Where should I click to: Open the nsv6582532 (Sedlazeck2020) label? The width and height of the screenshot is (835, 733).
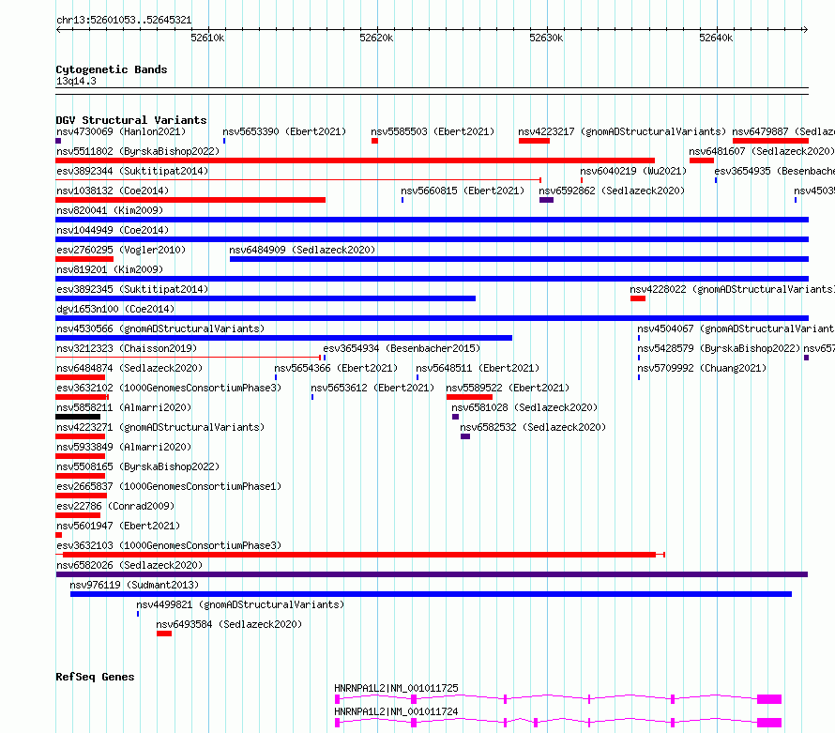pos(533,427)
